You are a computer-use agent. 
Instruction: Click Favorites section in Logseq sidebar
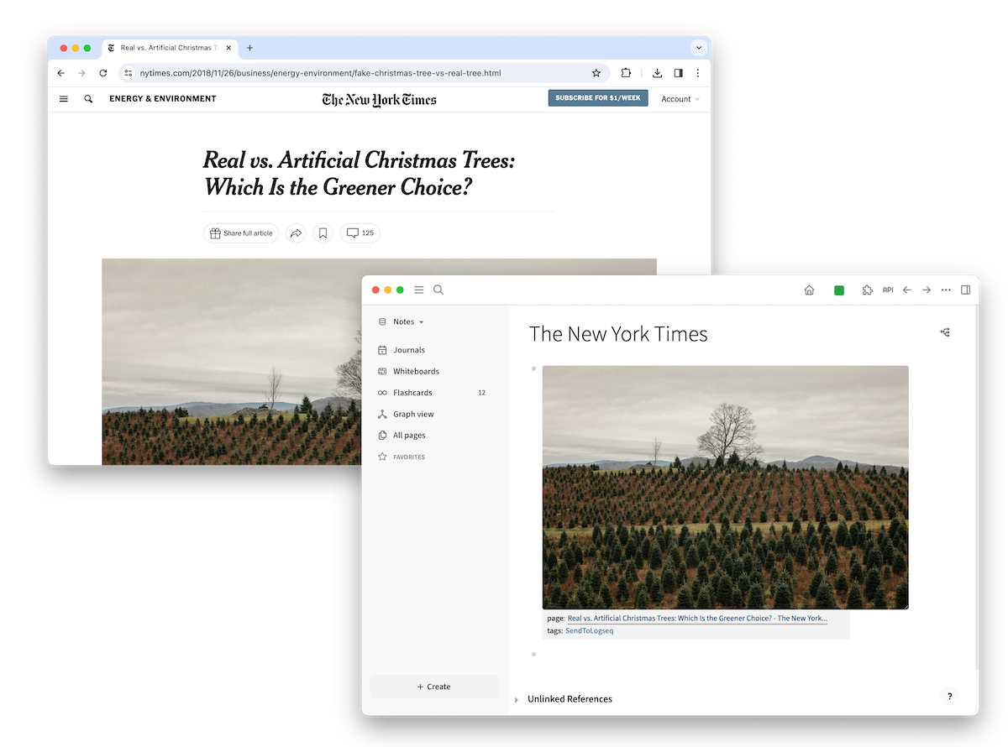pyautogui.click(x=408, y=457)
